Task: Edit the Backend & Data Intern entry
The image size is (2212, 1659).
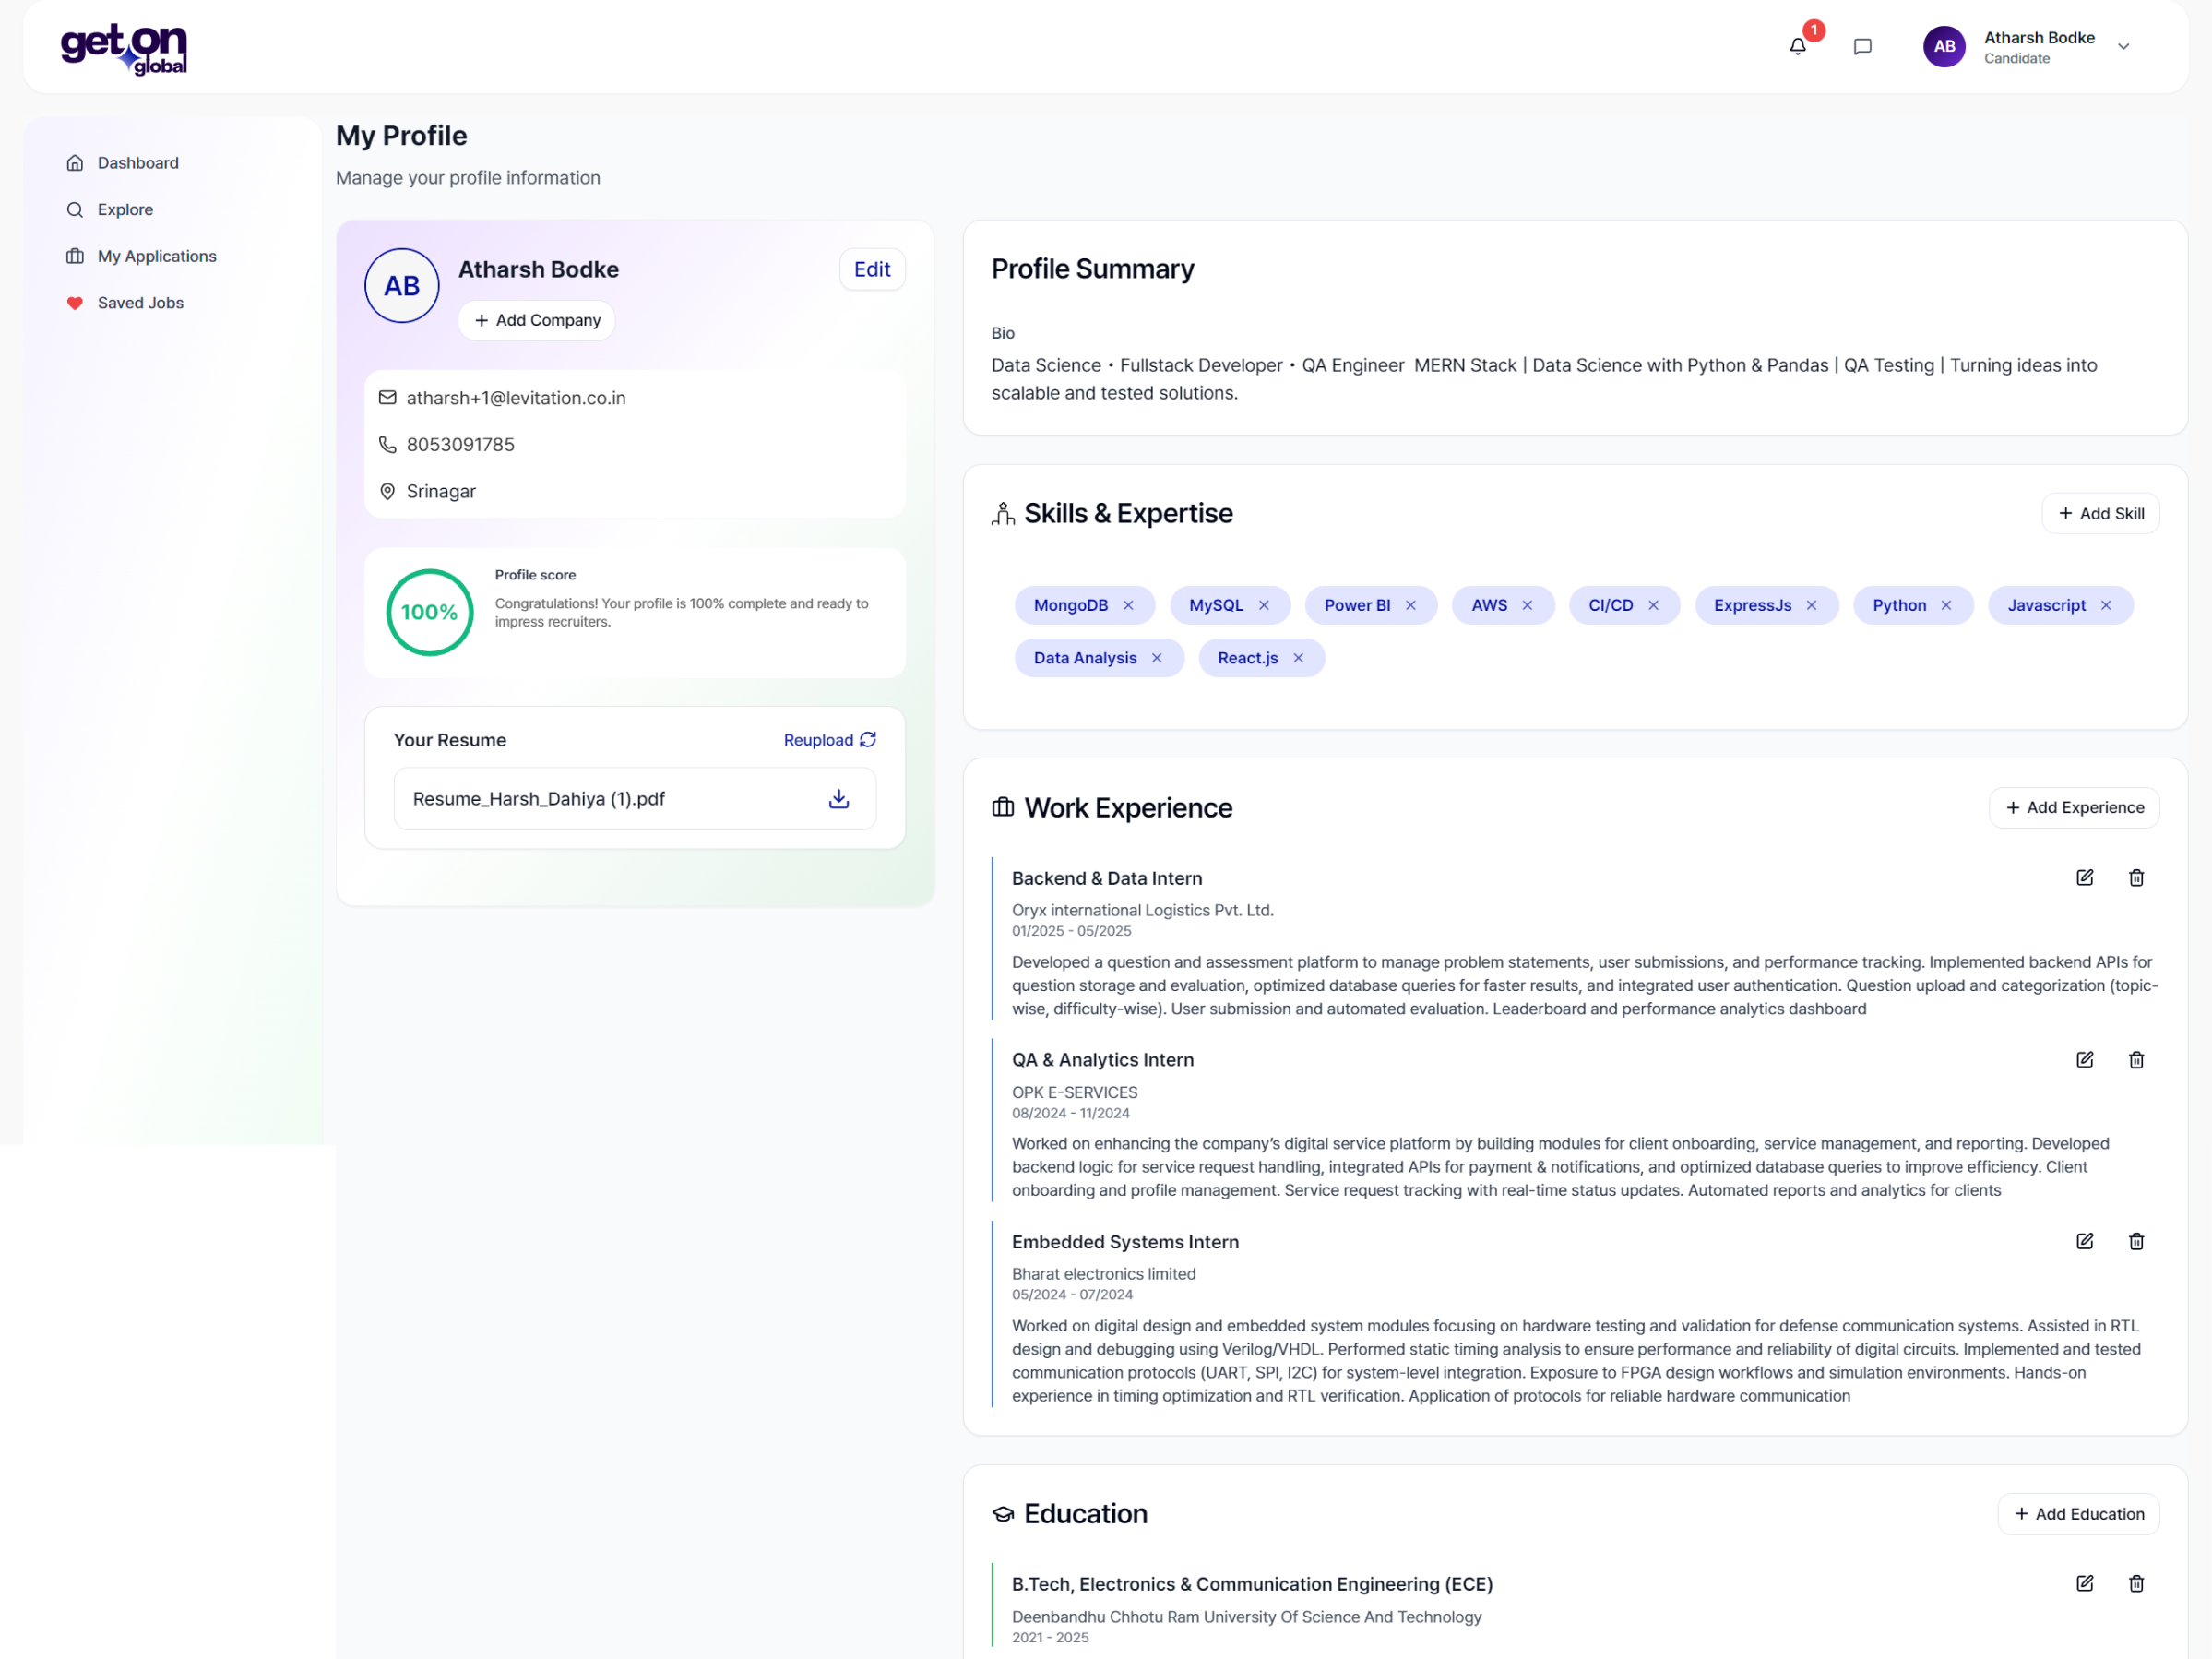Action: click(2084, 877)
